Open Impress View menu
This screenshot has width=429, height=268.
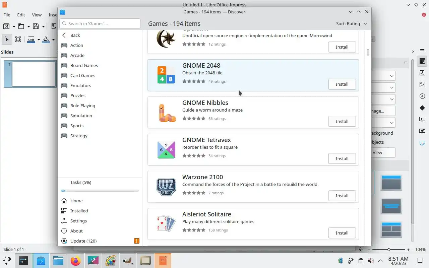click(x=37, y=15)
